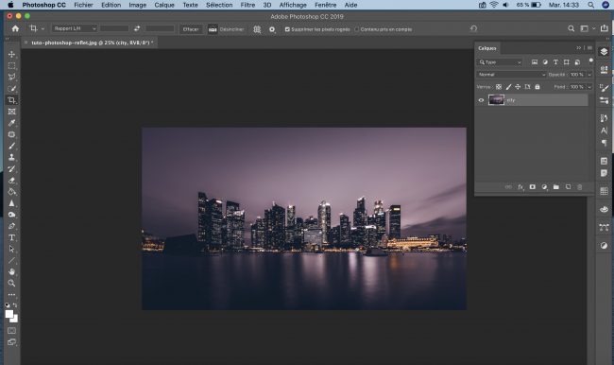Open the workspace switcher dropdown

click(x=587, y=28)
